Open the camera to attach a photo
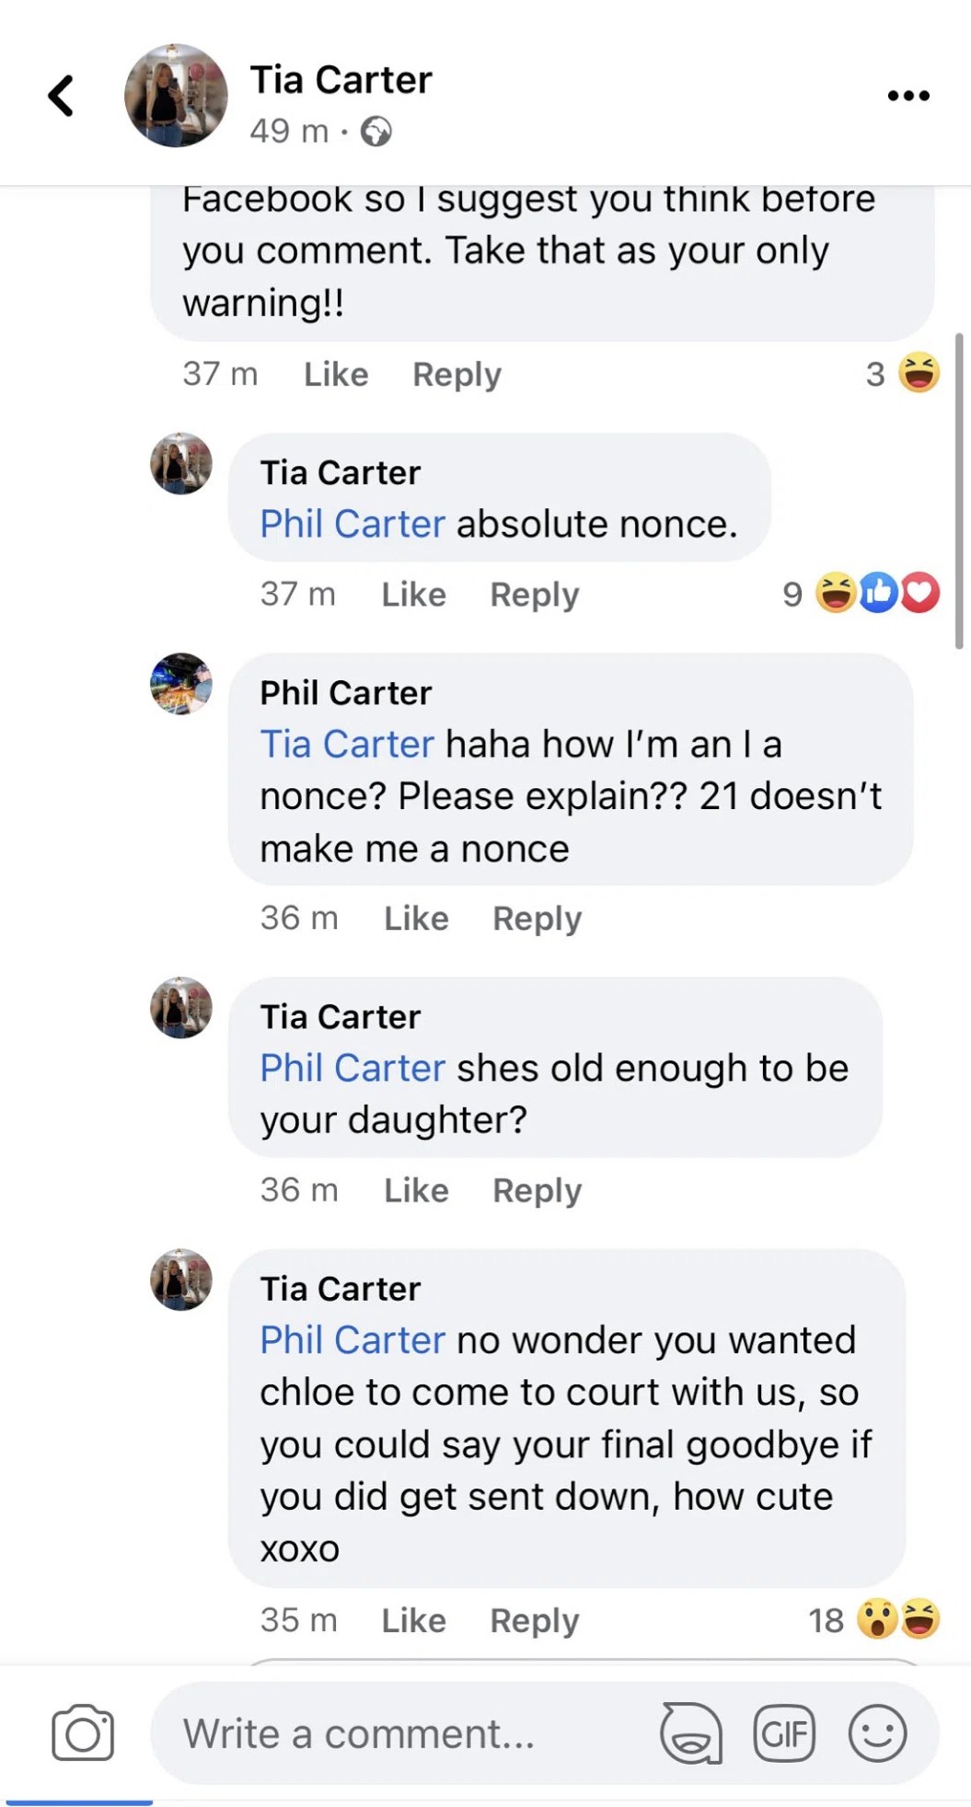 point(83,1732)
